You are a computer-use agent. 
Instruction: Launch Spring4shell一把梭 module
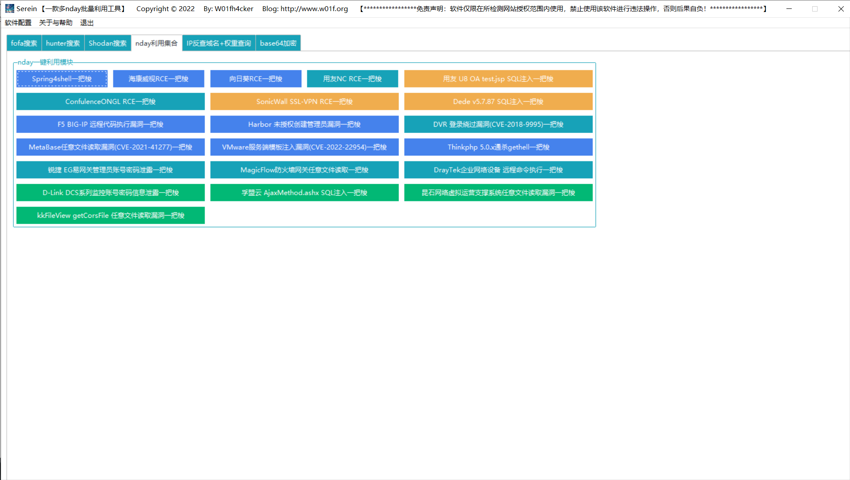click(62, 79)
